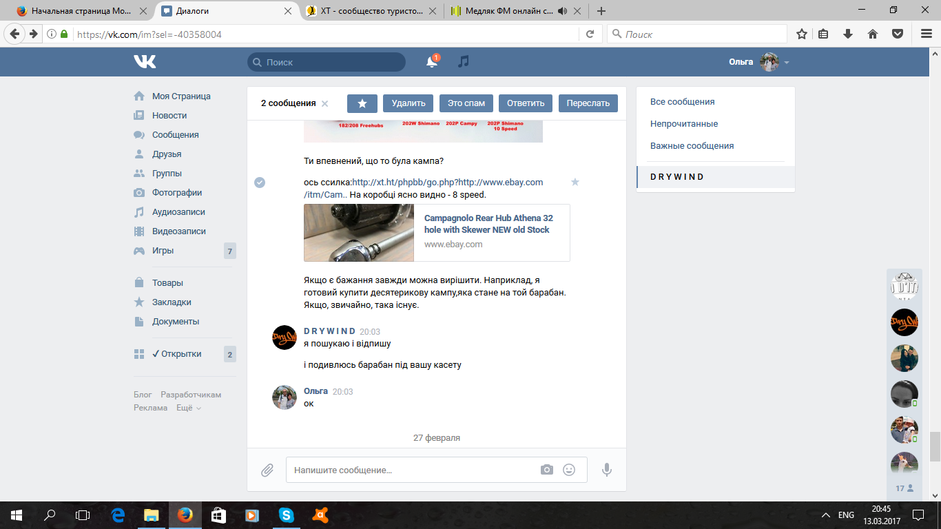Switch to the XT сообщество туристов browser tab
This screenshot has width=941, height=529.
tap(371, 11)
